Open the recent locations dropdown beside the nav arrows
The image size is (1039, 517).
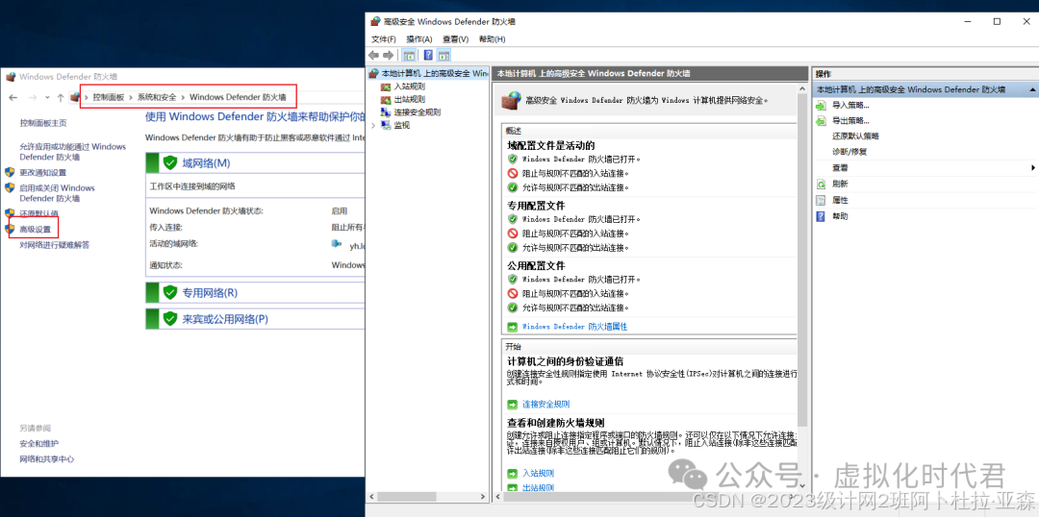(47, 97)
